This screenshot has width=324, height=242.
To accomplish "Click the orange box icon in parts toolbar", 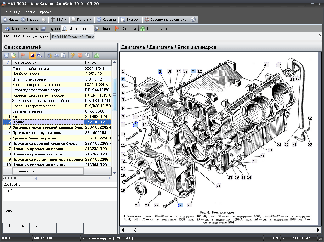I will (x=80, y=55).
